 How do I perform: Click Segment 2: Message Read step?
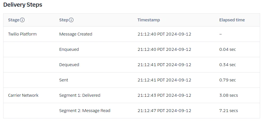[84, 111]
